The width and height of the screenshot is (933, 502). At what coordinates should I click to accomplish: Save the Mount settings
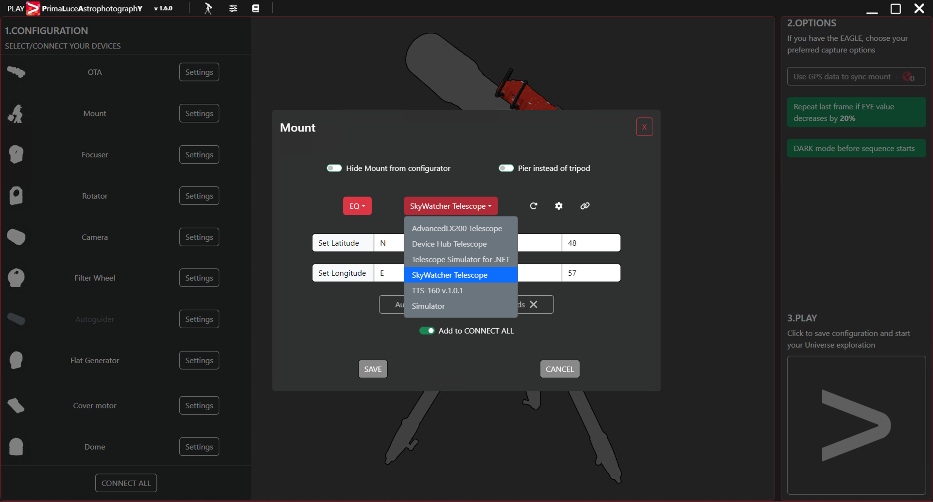[x=373, y=369]
